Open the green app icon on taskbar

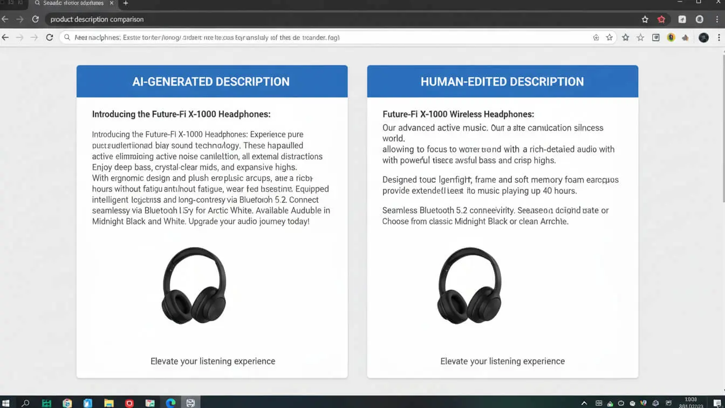click(46, 403)
